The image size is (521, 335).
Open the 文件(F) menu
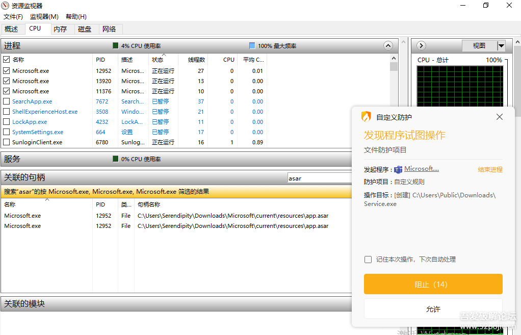[x=13, y=17]
